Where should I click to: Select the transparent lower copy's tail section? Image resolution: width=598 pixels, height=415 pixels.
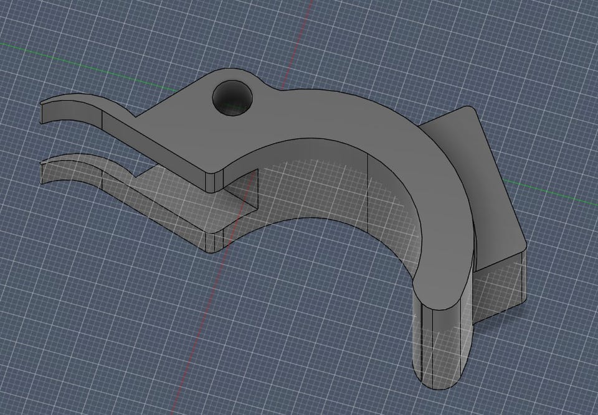(x=71, y=170)
